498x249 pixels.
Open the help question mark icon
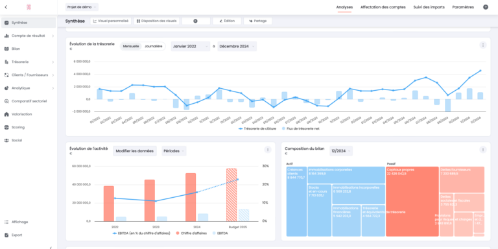[486, 7]
